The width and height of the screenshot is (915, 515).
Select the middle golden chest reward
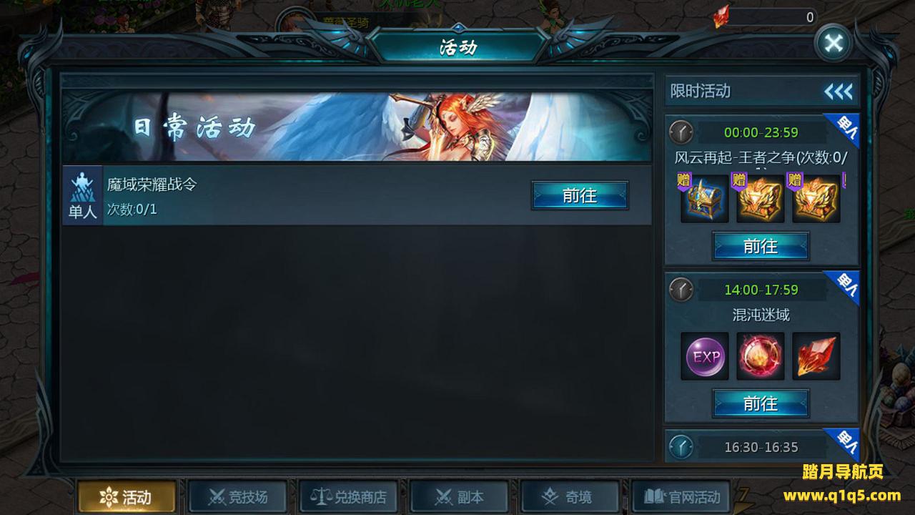pyautogui.click(x=761, y=199)
